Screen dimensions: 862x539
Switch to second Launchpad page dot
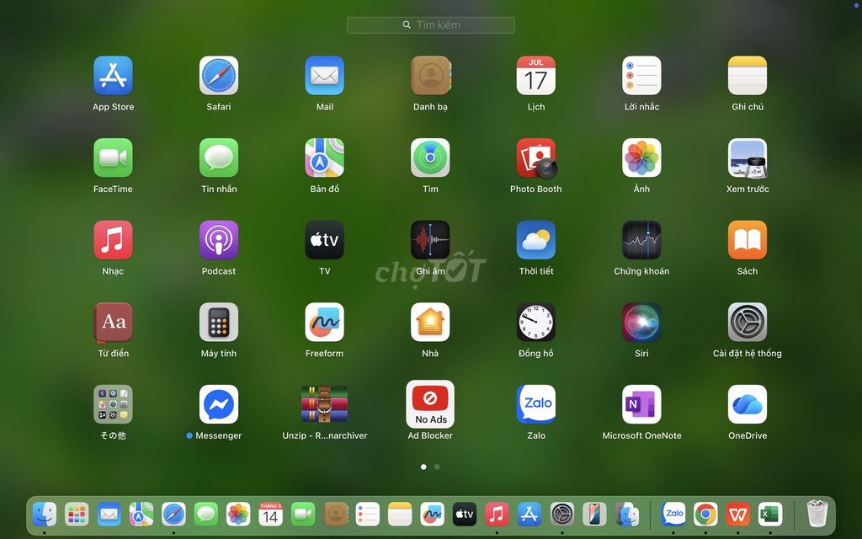click(x=437, y=467)
